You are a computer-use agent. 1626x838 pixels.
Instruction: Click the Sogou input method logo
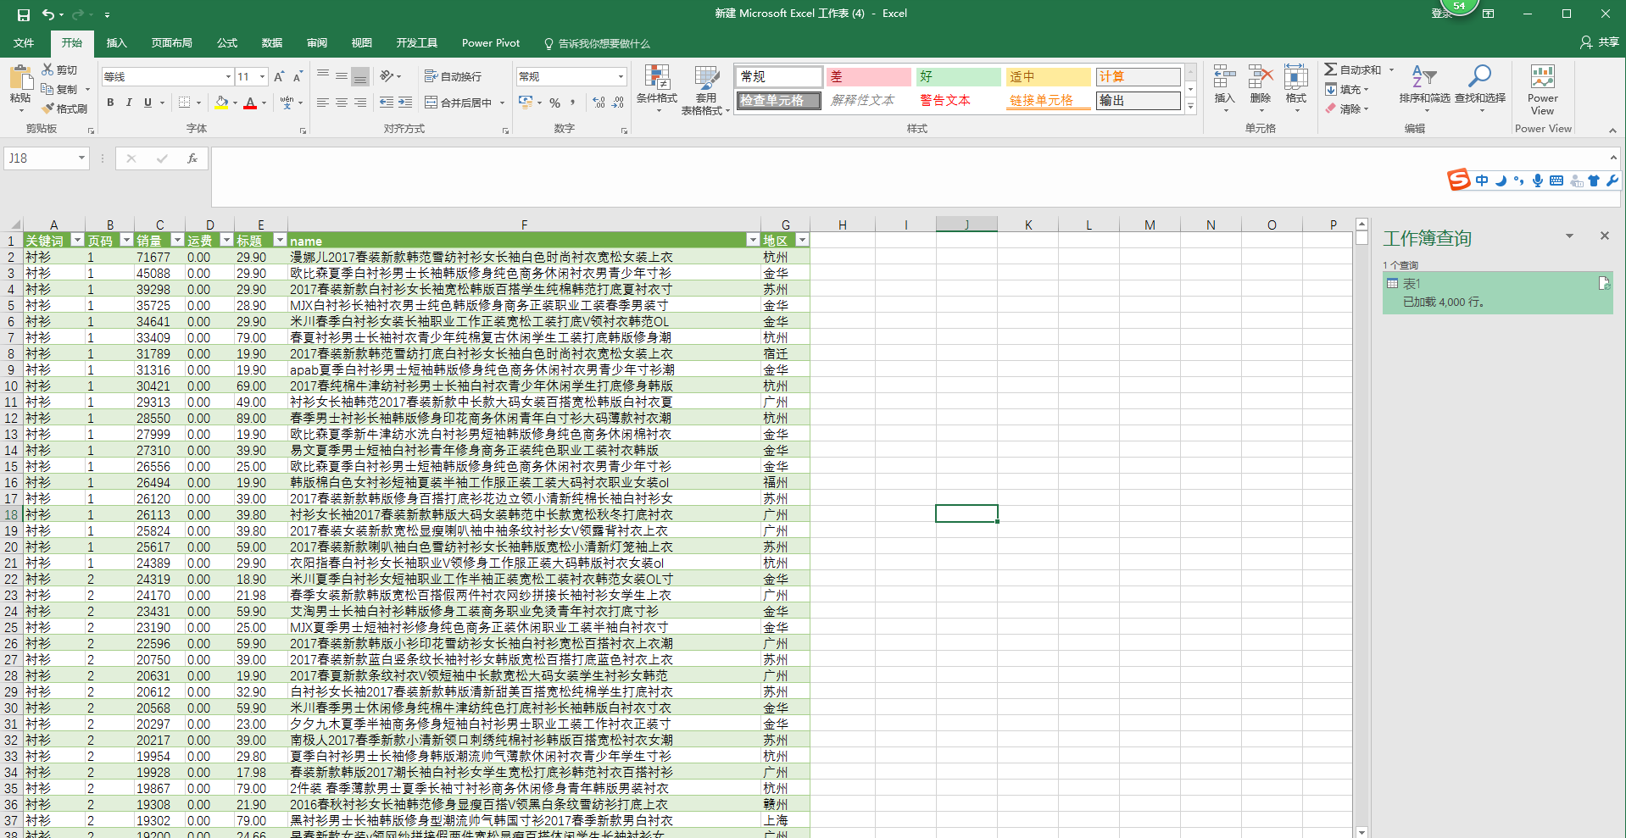point(1458,180)
